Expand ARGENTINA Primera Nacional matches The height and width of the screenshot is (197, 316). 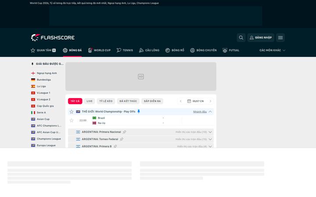(210, 132)
